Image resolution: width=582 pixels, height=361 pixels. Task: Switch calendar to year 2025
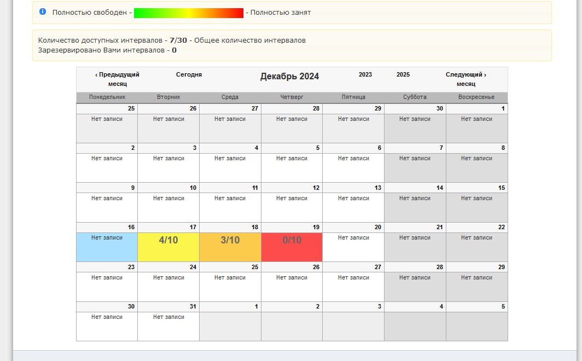(403, 74)
